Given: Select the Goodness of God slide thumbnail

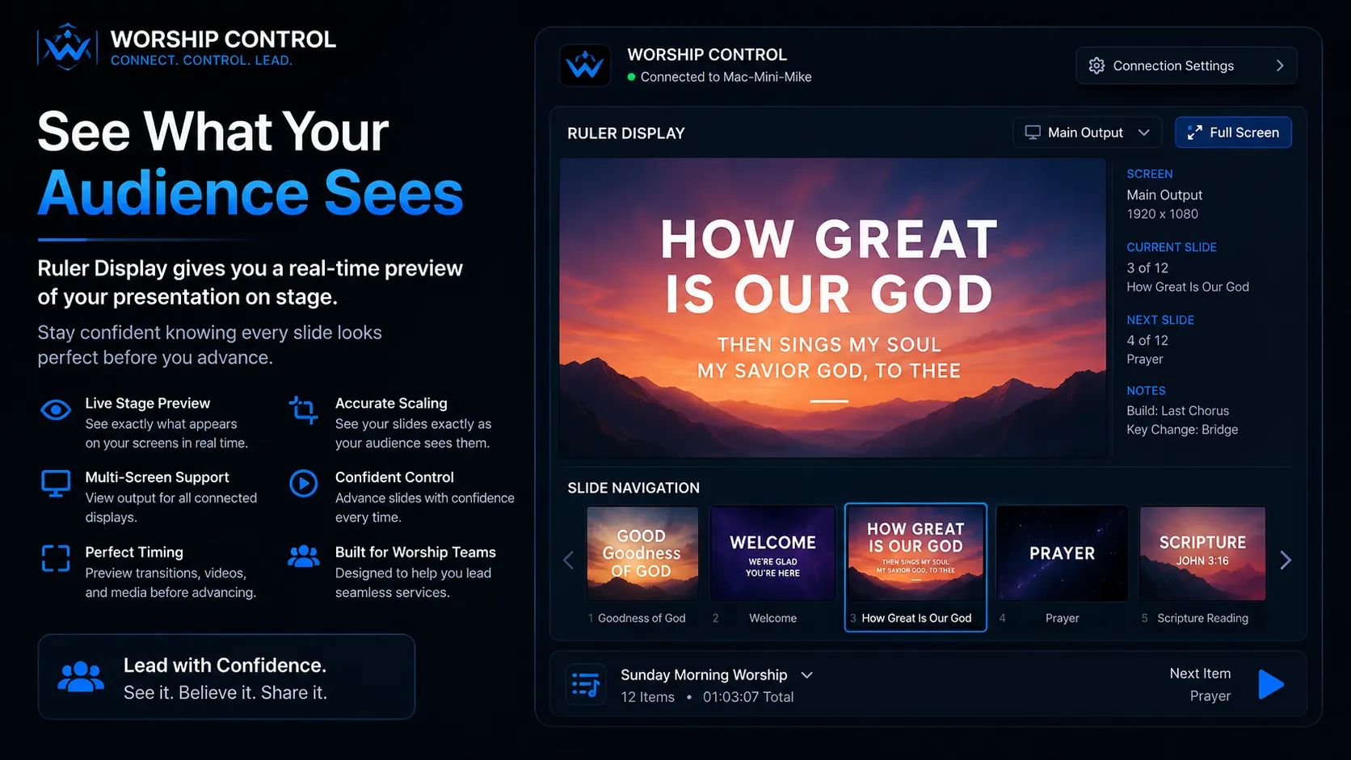Looking at the screenshot, I should point(642,554).
